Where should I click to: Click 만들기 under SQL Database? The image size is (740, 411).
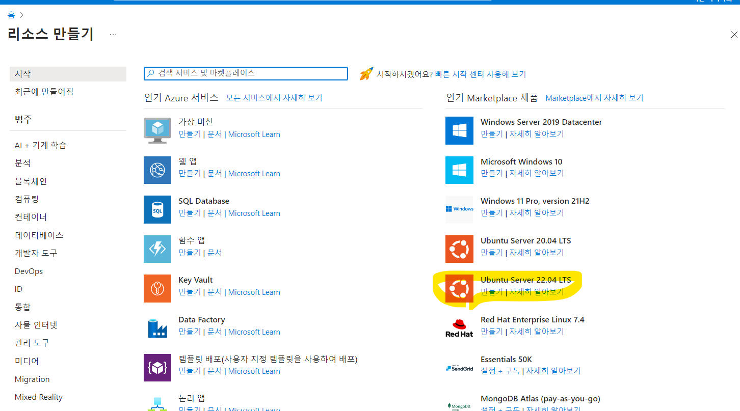coord(190,213)
